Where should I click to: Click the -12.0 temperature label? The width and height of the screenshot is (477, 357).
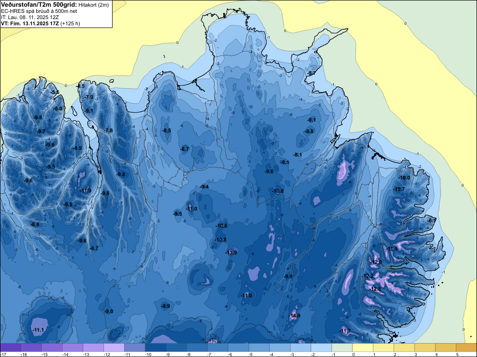point(376,262)
